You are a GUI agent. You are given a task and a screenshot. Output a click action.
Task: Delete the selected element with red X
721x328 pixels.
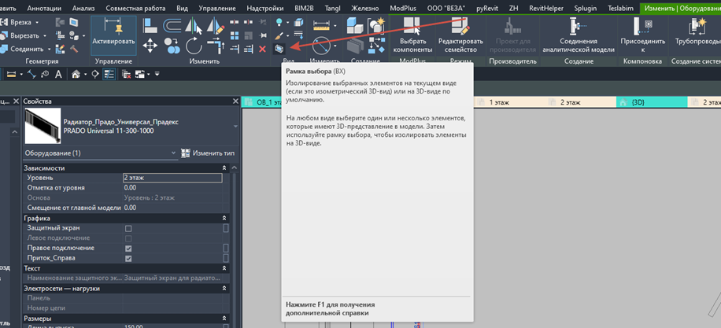263,48
